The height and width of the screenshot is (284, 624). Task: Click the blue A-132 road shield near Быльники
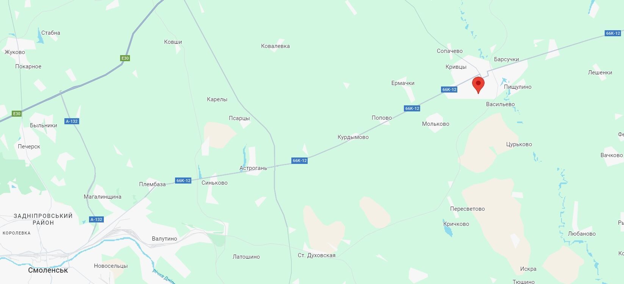coord(72,121)
